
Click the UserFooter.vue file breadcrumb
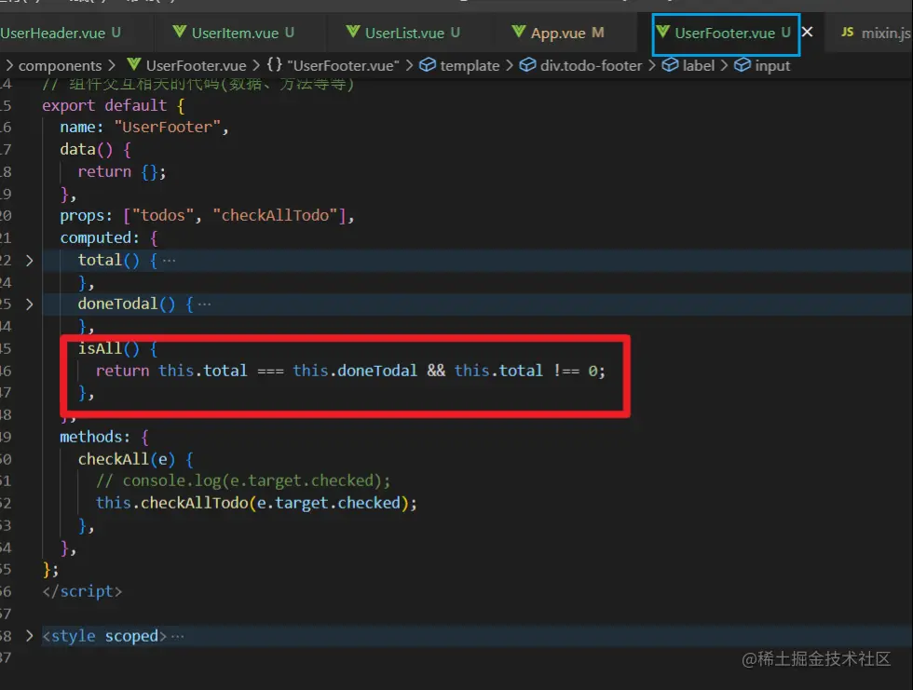[x=196, y=66]
